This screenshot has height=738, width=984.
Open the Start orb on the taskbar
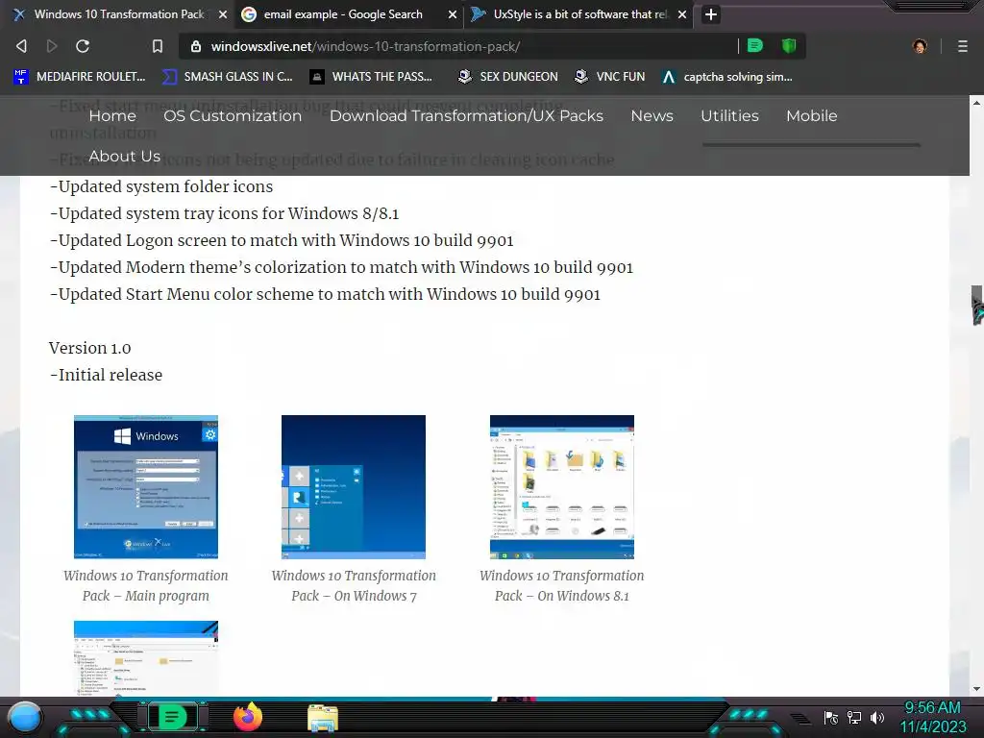pyautogui.click(x=25, y=717)
